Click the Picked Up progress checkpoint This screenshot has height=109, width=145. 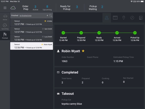(135, 33)
